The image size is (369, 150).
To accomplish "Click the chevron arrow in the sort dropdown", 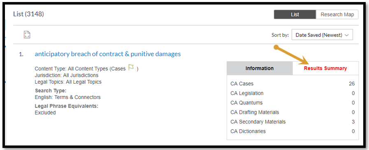I will click(347, 35).
